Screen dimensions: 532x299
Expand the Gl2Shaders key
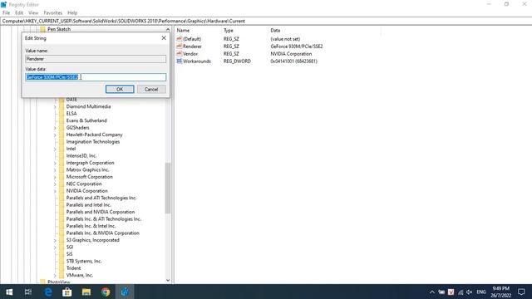click(55, 128)
